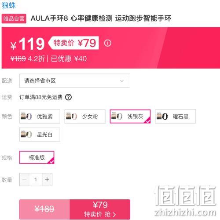Click the 星光白 wristband thumbnail icon
This screenshot has width=220, height=220.
click(x=26, y=134)
